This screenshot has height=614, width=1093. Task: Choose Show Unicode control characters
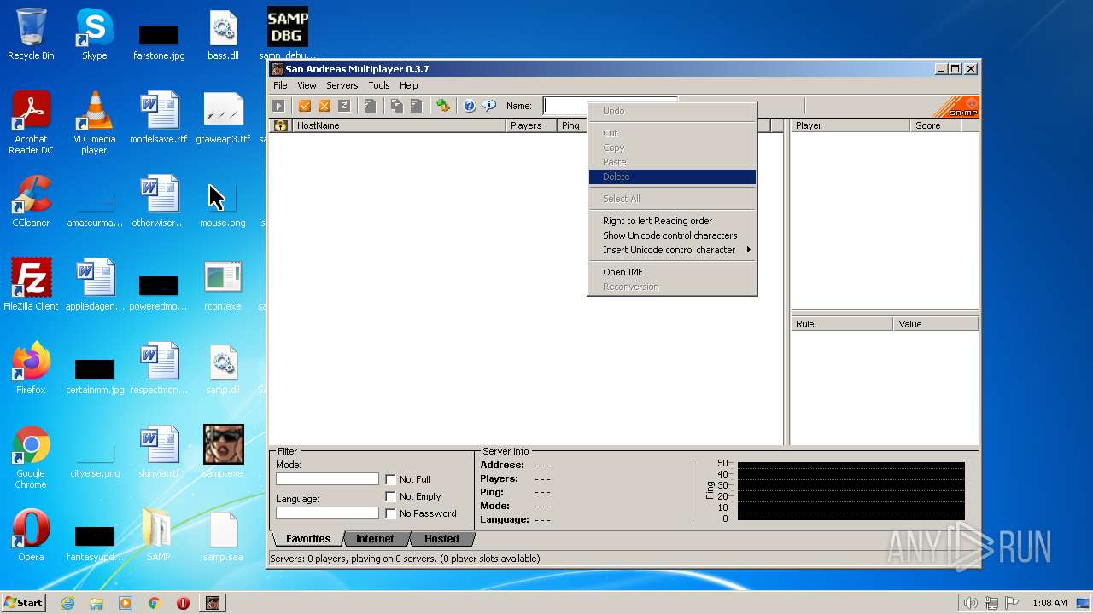coord(672,235)
